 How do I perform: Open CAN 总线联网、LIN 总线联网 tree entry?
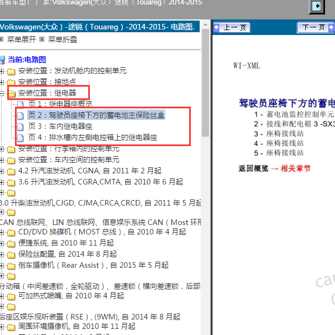100,222
